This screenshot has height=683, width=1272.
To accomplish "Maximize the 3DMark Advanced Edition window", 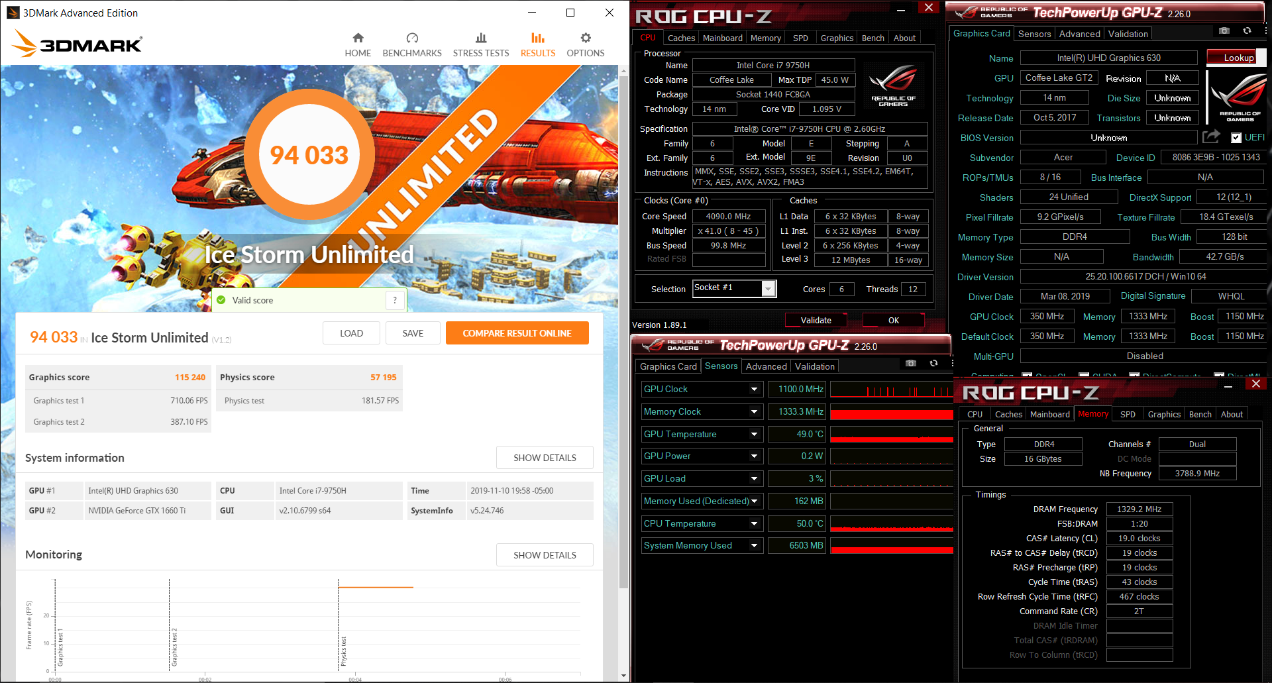I will click(570, 13).
